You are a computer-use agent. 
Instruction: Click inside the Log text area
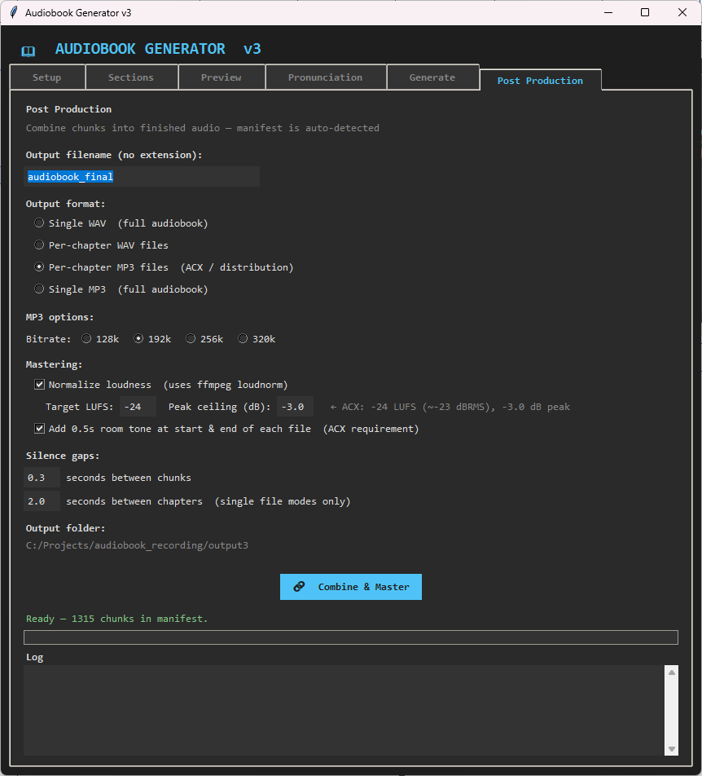[x=344, y=710]
